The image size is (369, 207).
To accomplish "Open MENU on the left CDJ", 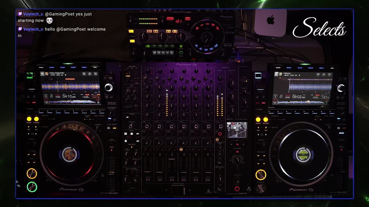I will click(95, 67).
